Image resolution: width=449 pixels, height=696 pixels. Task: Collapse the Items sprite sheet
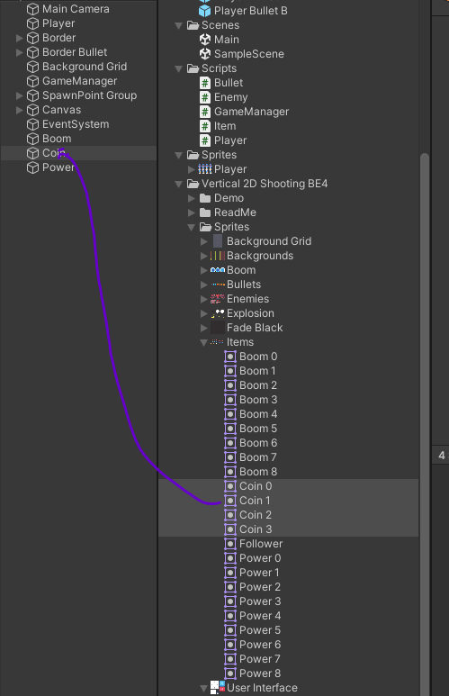point(204,343)
